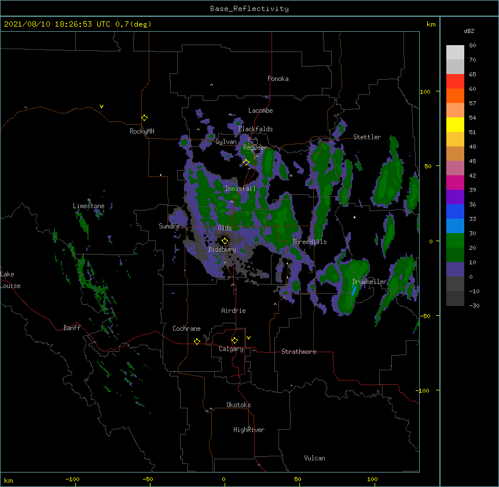
Task: Select the magenta 42-39 dBZ legend swatch
Action: tap(455, 182)
